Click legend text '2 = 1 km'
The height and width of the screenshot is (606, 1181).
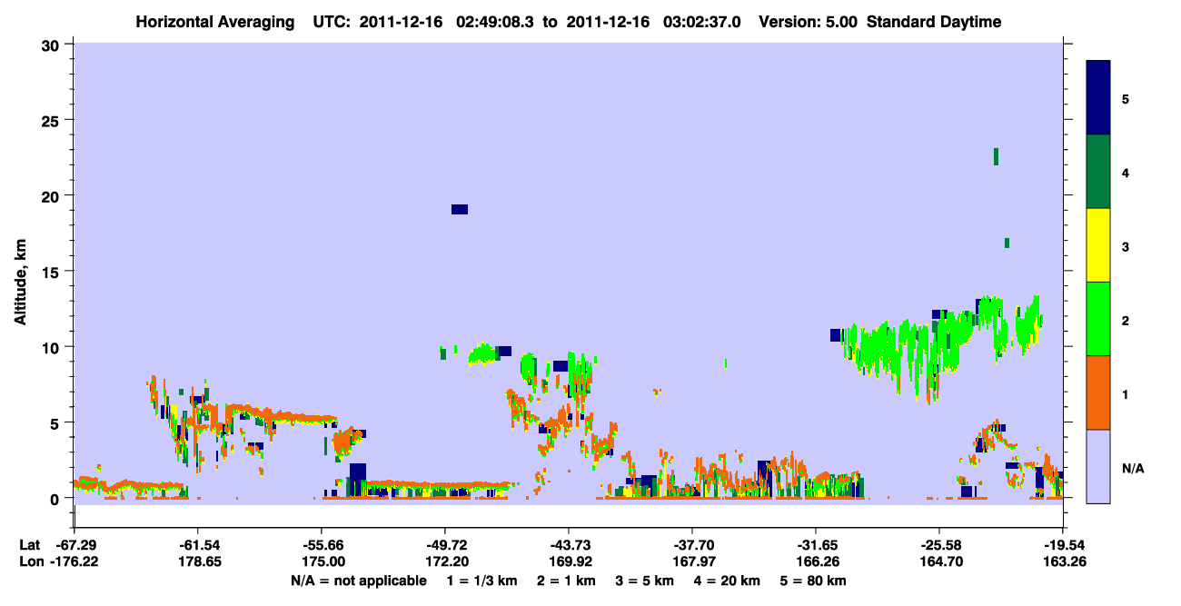[x=566, y=581]
